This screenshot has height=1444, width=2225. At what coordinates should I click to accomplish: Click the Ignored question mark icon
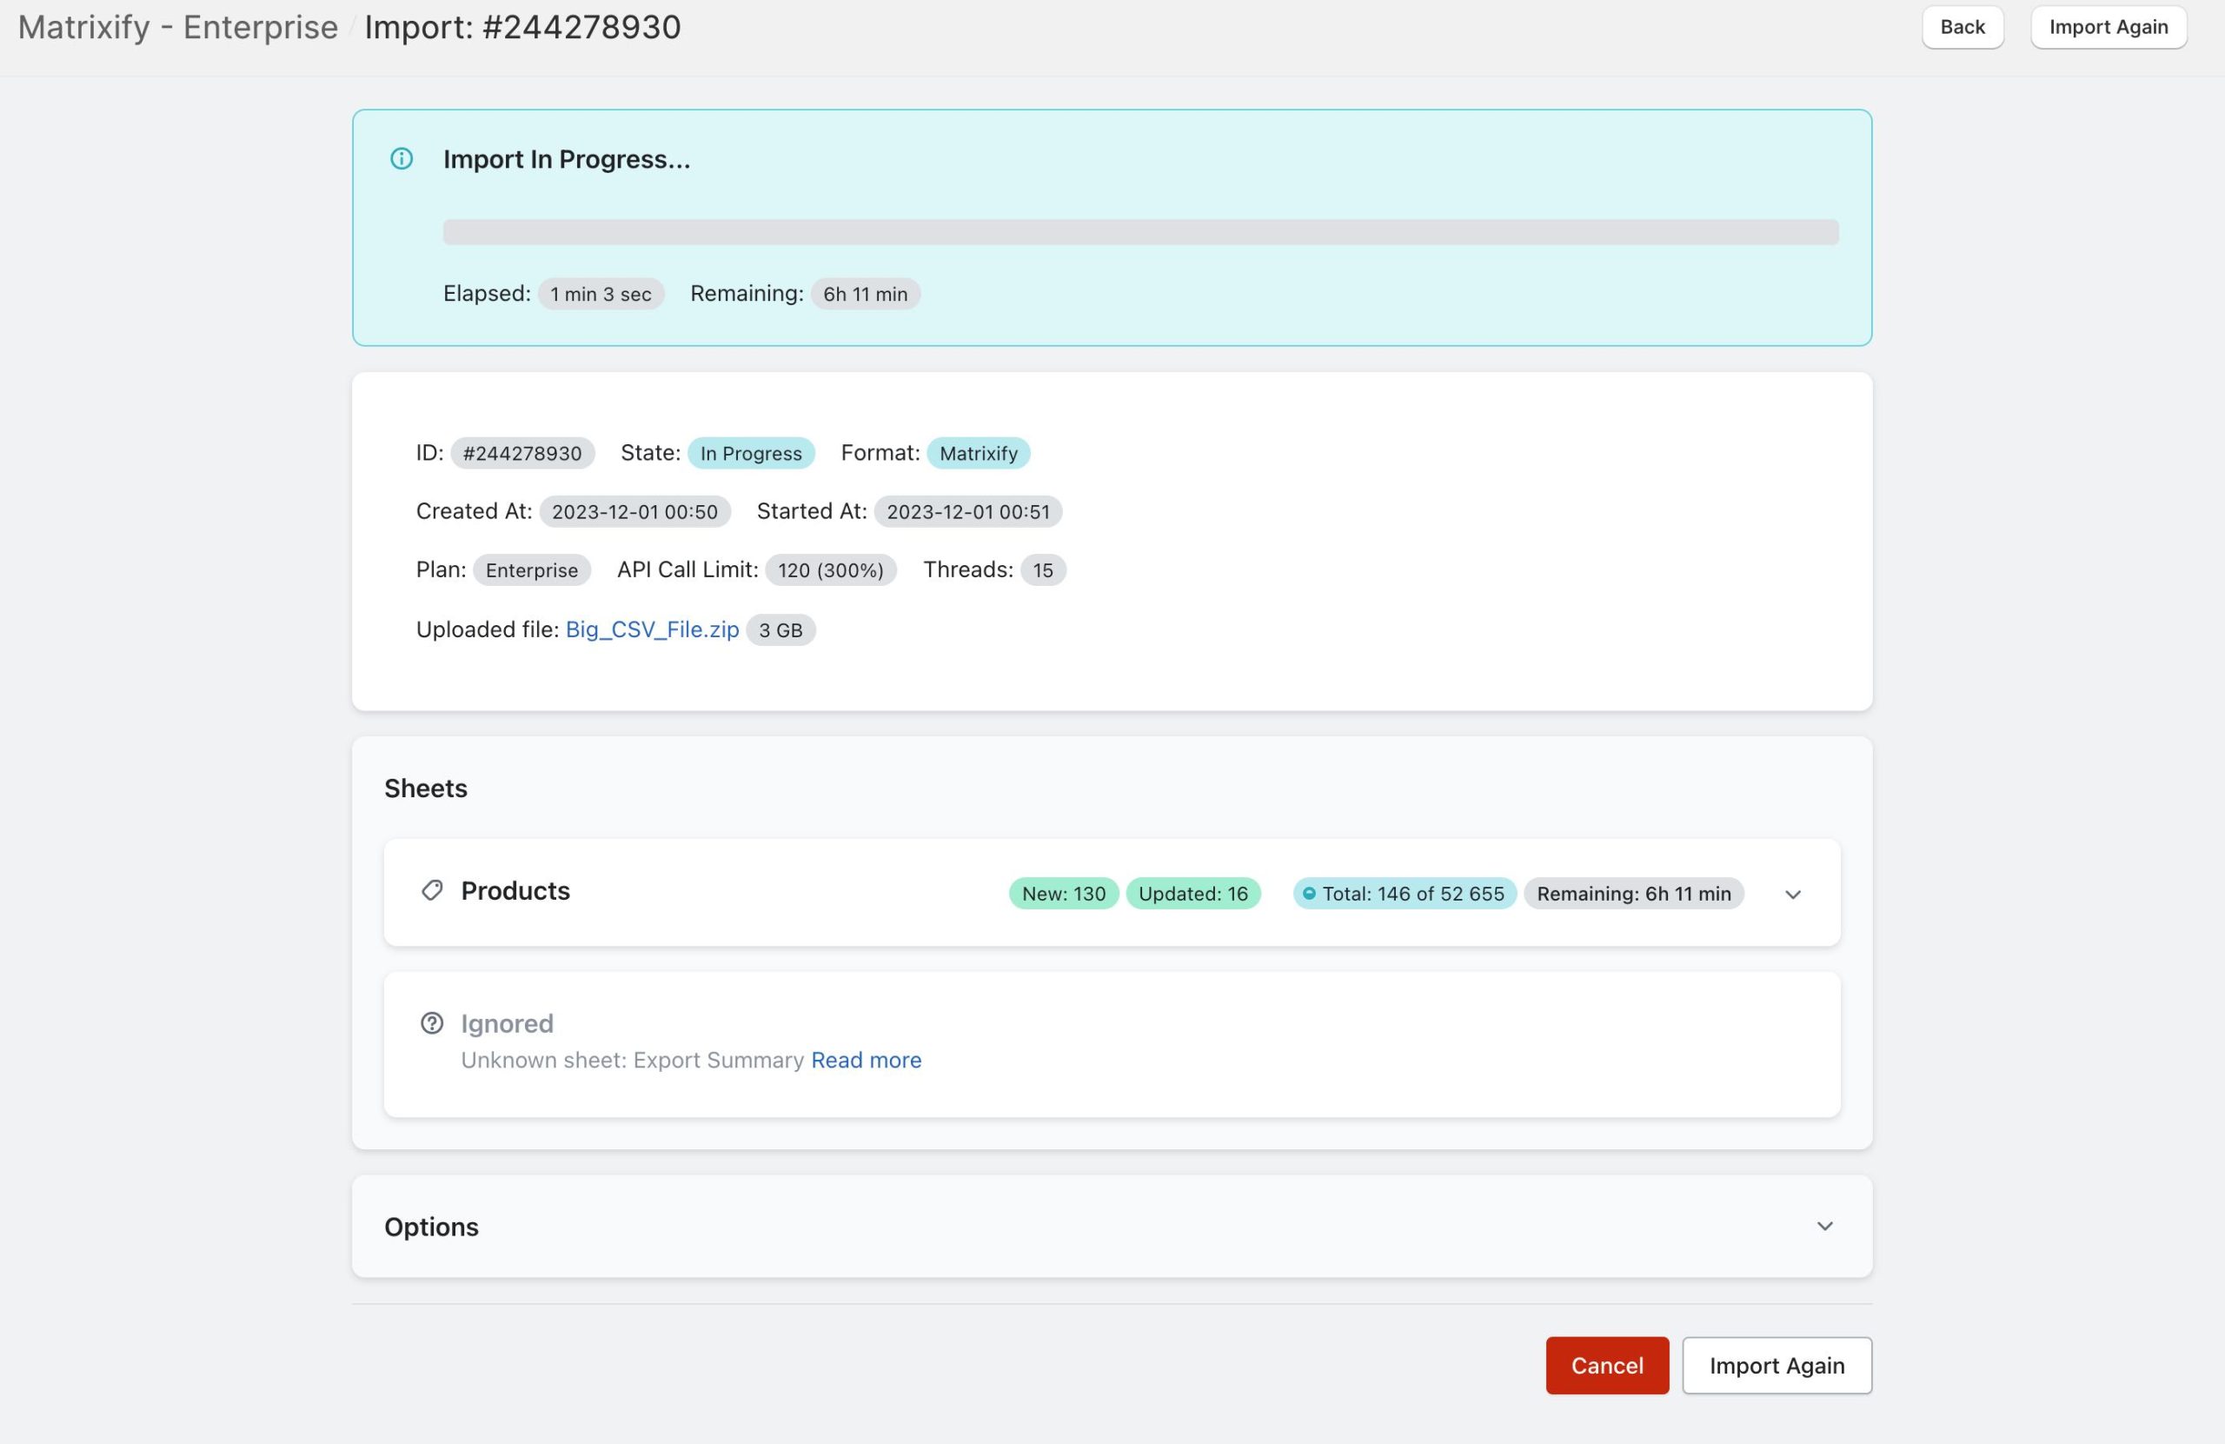tap(432, 1023)
